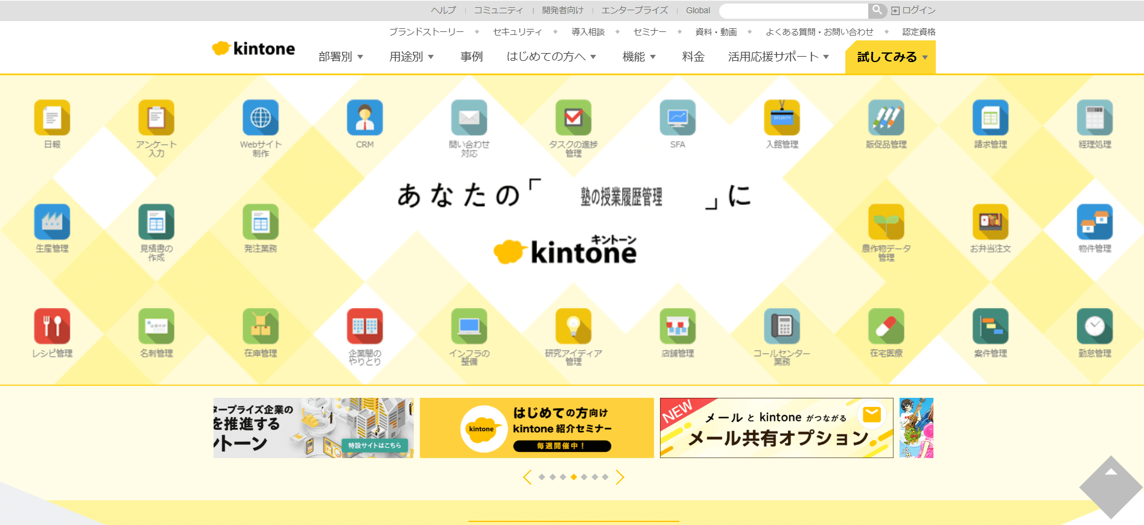Open the 活用応援サポート dropdown
1144x525 pixels.
pyautogui.click(x=778, y=57)
